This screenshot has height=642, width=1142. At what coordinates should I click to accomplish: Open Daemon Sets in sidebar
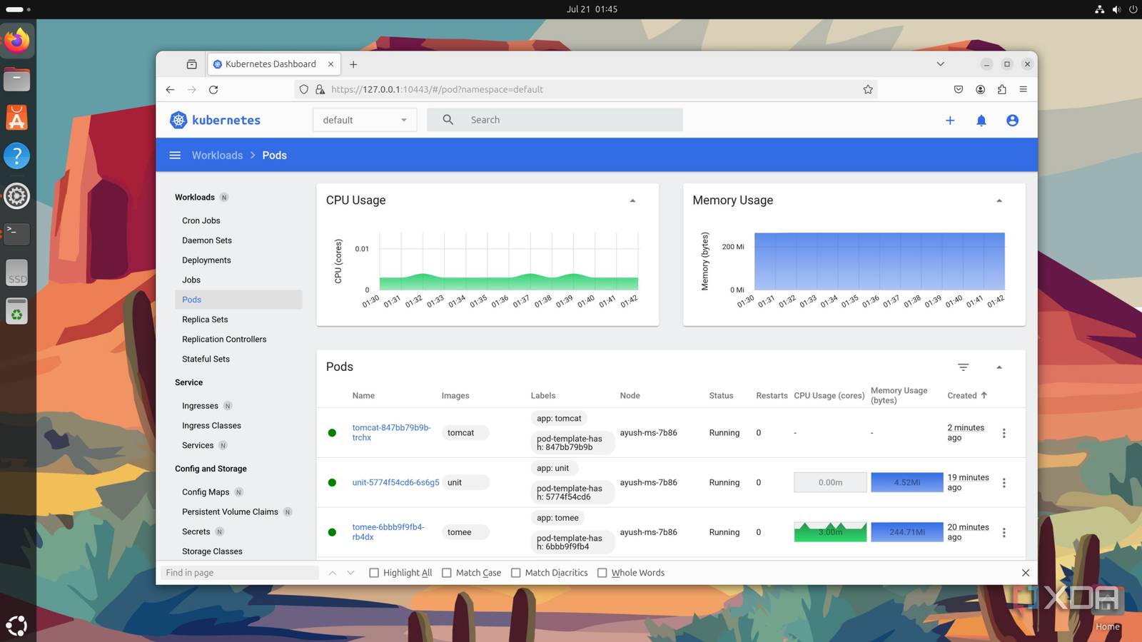click(207, 240)
